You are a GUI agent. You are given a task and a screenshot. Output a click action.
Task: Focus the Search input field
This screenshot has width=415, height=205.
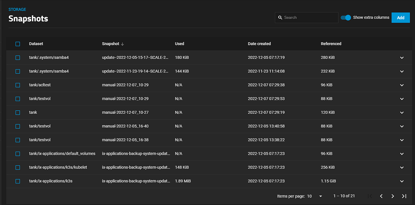pos(310,17)
